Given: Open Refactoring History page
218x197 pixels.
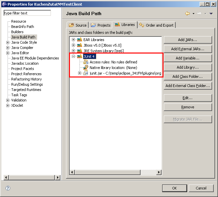Looking at the screenshot, I should (26, 79).
